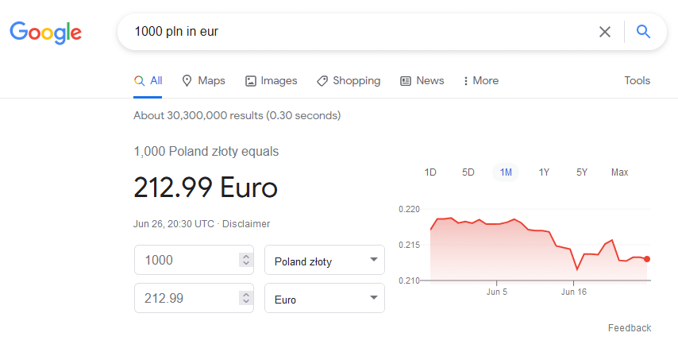Switch to Shopping results

[349, 80]
